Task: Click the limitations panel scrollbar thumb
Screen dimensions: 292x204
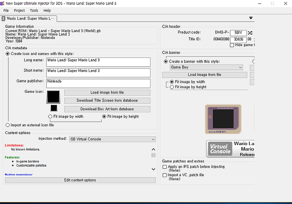Action: pos(153,155)
